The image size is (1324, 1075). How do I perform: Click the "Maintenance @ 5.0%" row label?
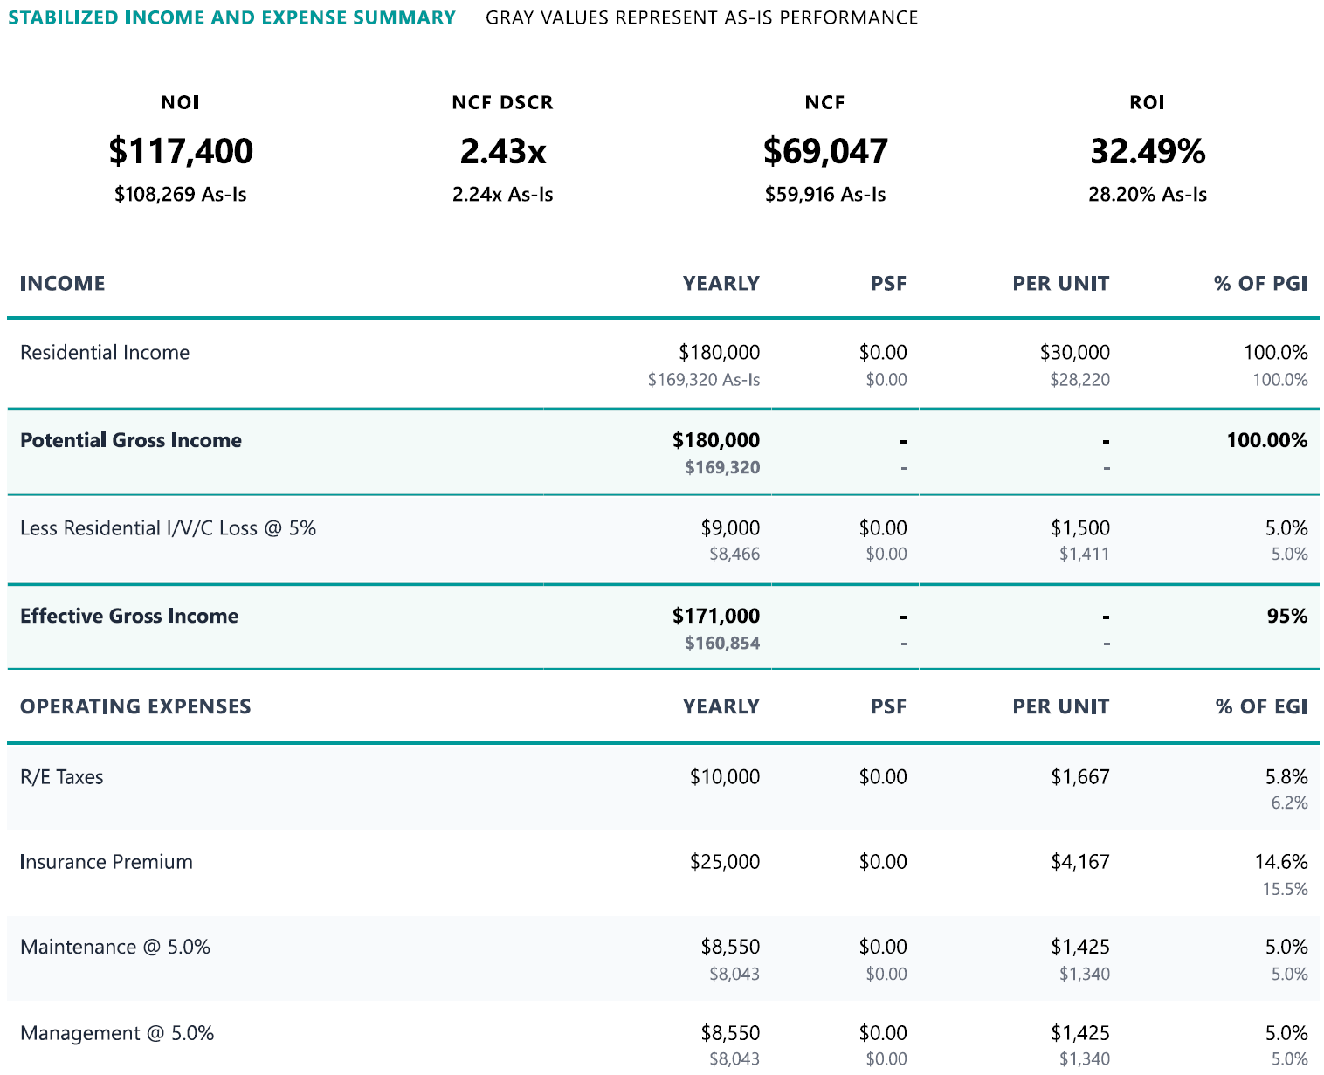click(115, 947)
